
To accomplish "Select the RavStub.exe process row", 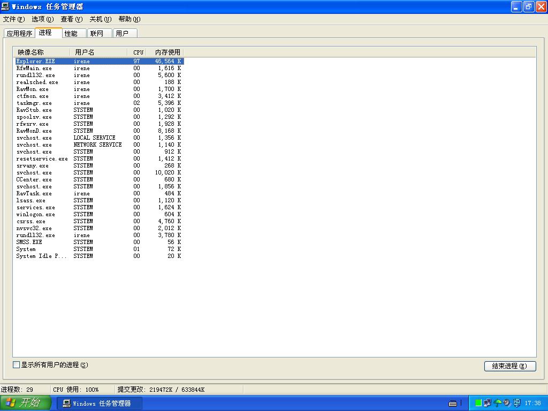I will point(99,110).
